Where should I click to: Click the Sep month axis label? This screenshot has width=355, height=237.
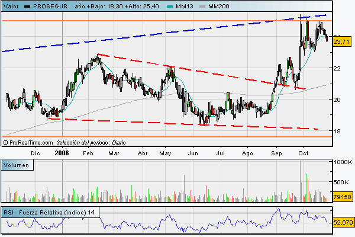point(277,153)
